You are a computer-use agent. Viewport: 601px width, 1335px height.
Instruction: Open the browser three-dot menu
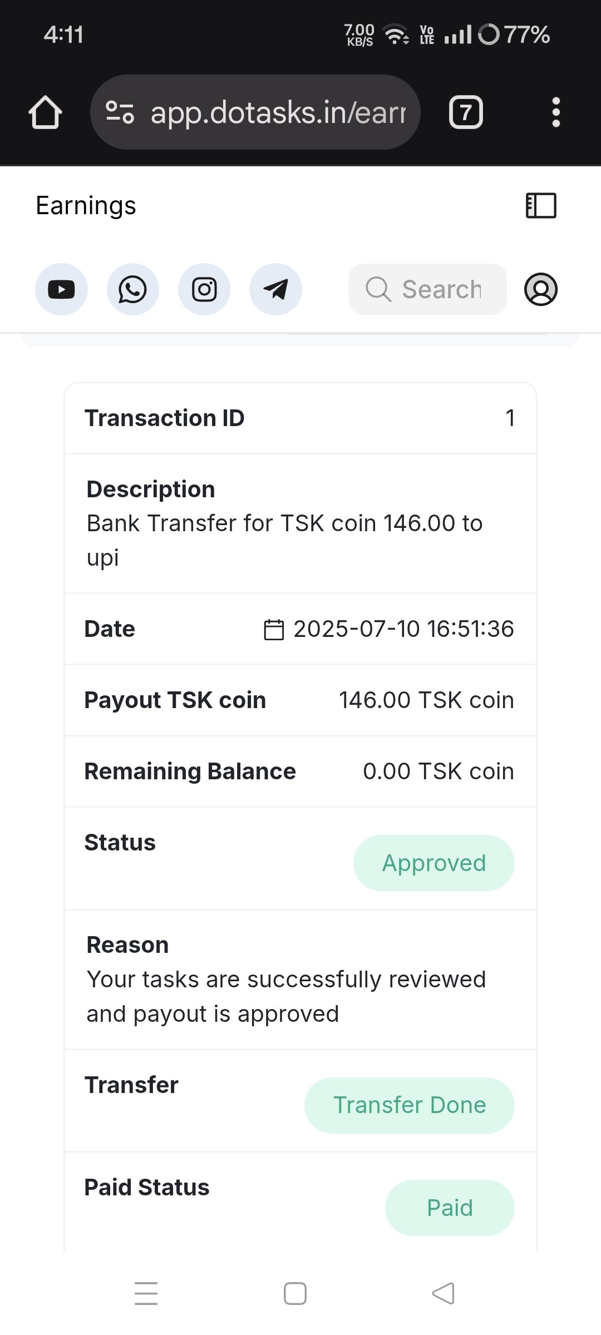click(555, 112)
